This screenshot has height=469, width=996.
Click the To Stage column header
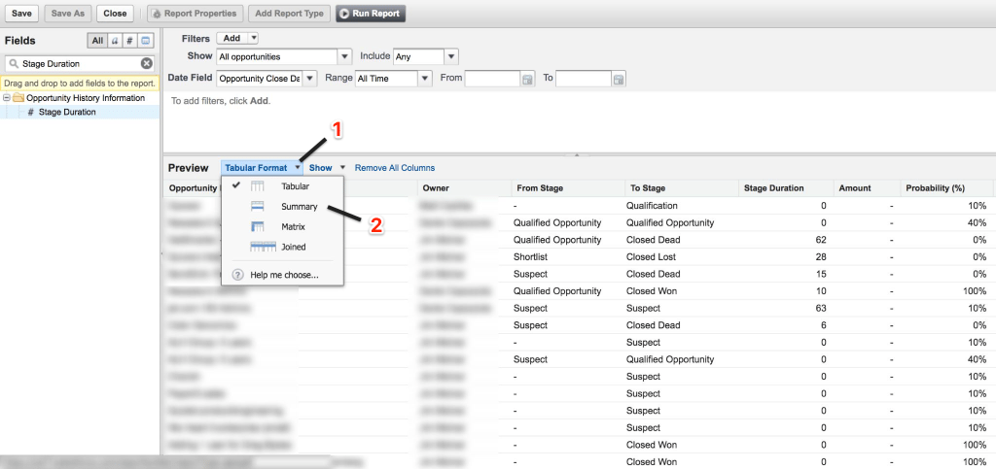coord(680,188)
